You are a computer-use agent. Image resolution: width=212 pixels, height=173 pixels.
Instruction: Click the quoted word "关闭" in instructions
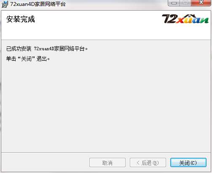tap(26, 59)
